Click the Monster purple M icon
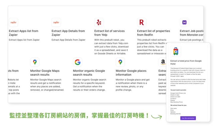Image resolution: width=220 pixels, height=127 pixels. [x=184, y=23]
